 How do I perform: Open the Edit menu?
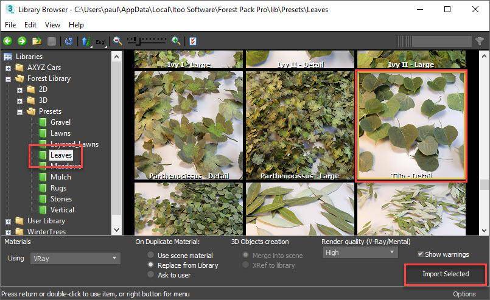(30, 25)
